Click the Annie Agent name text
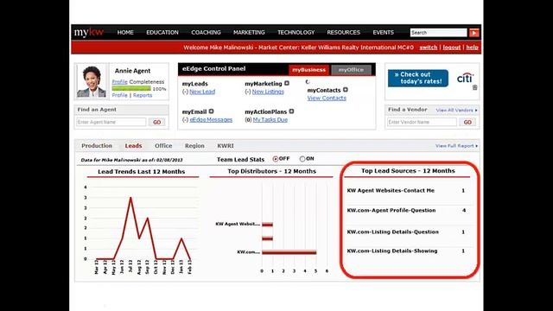553x311 pixels. click(x=132, y=71)
